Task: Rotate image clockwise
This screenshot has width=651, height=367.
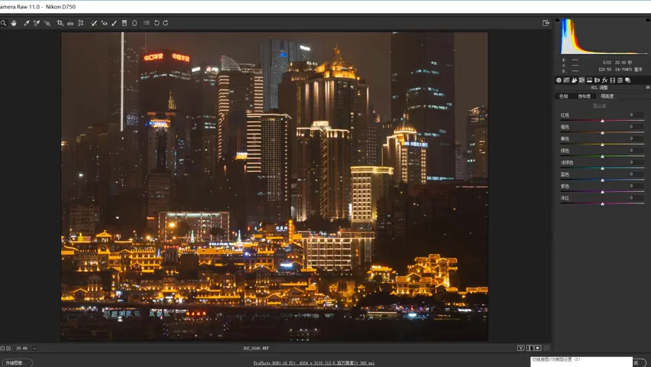Action: (x=166, y=23)
